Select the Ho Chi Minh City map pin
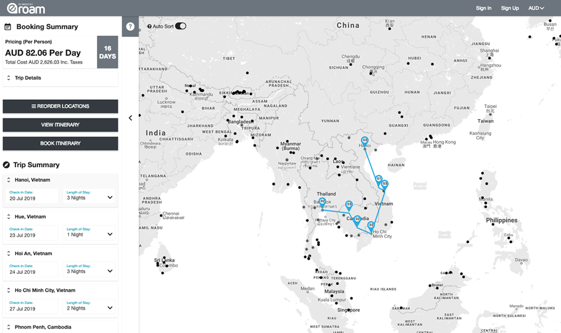The height and width of the screenshot is (333, 561). coord(371,226)
